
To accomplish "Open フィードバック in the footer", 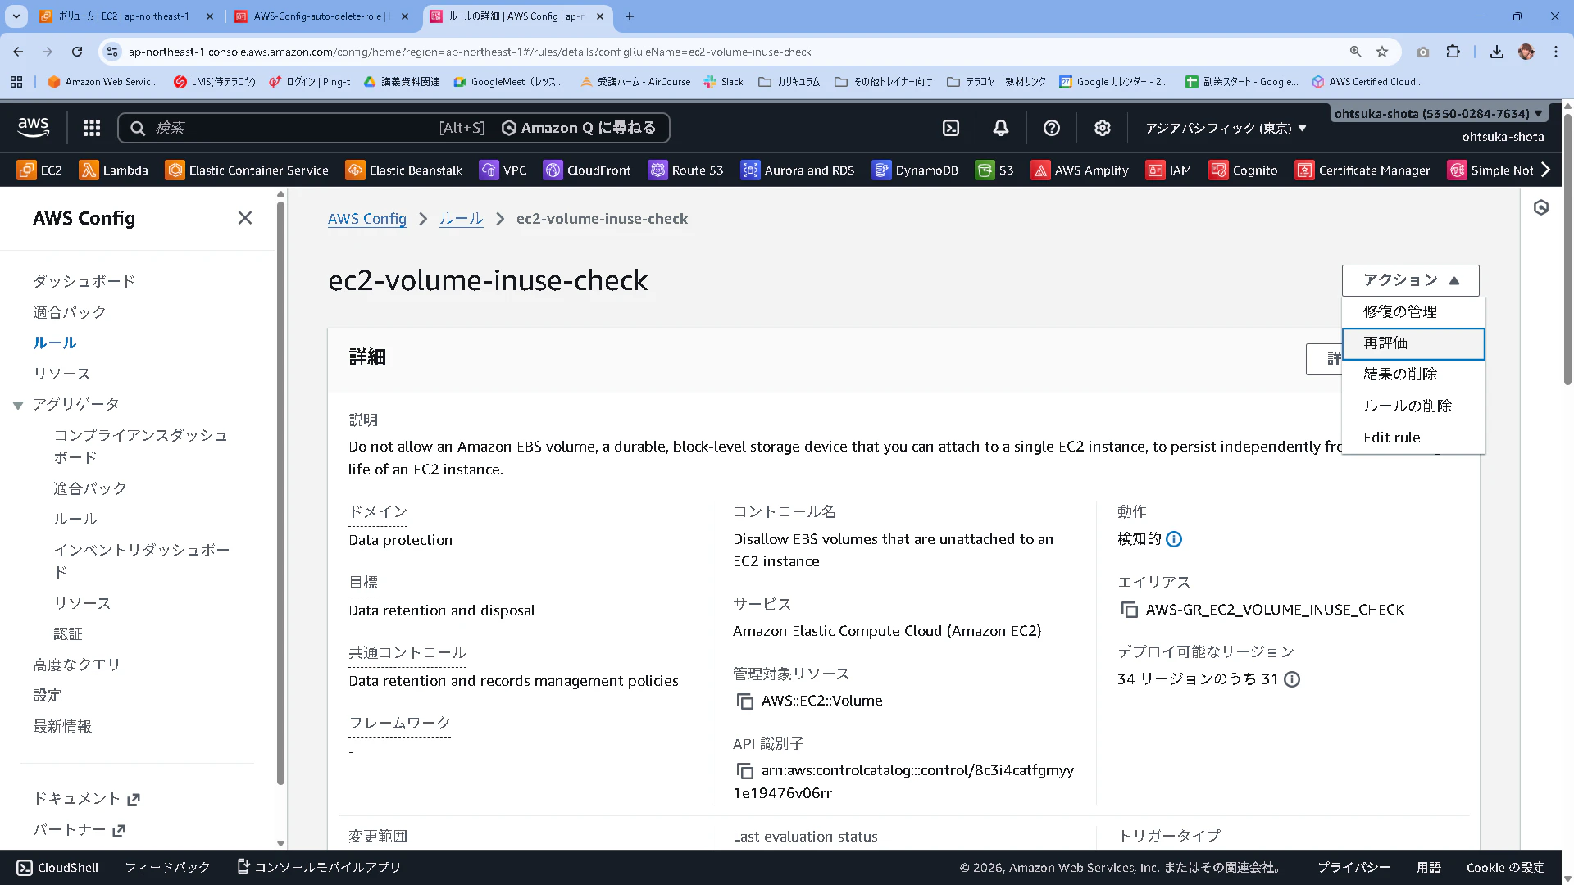I will coord(167,868).
